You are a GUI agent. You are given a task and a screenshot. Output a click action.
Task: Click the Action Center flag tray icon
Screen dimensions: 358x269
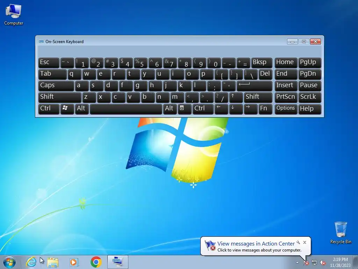point(306,262)
